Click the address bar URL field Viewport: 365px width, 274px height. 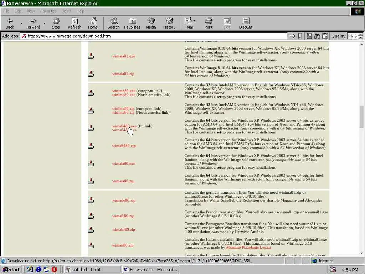tap(154, 36)
